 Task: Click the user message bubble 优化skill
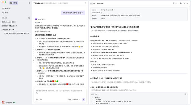pyautogui.click(x=73, y=13)
